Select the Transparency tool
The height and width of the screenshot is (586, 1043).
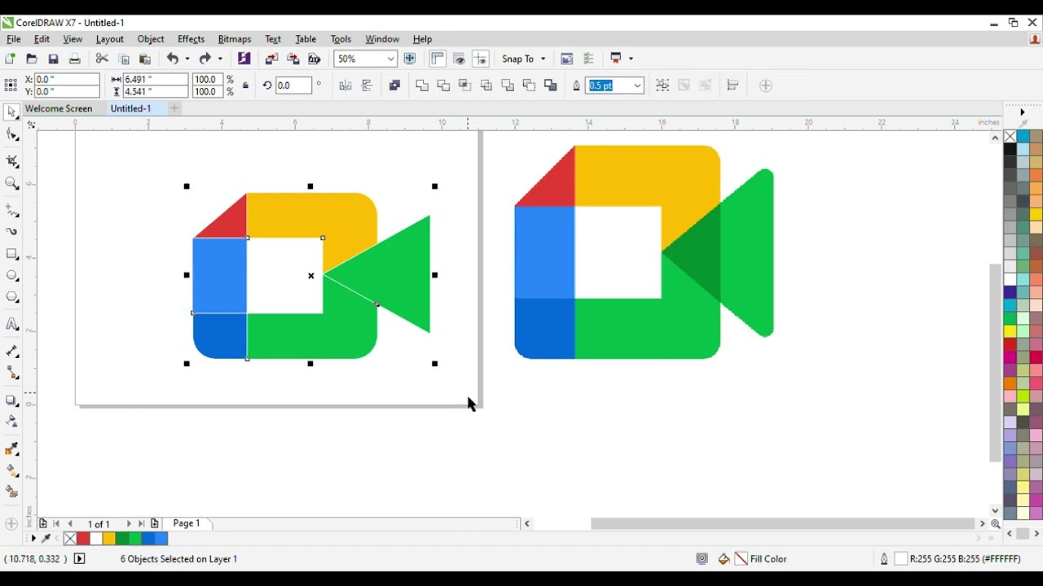11,421
